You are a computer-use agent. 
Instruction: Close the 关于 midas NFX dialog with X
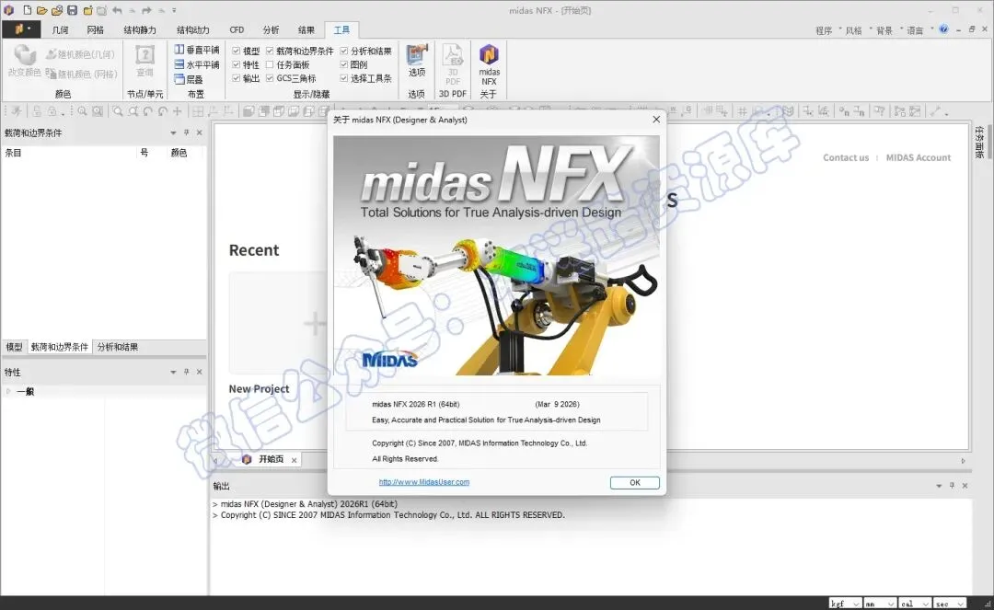point(656,119)
